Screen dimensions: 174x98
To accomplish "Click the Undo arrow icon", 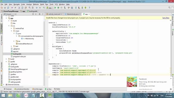I will (x=12, y=8).
